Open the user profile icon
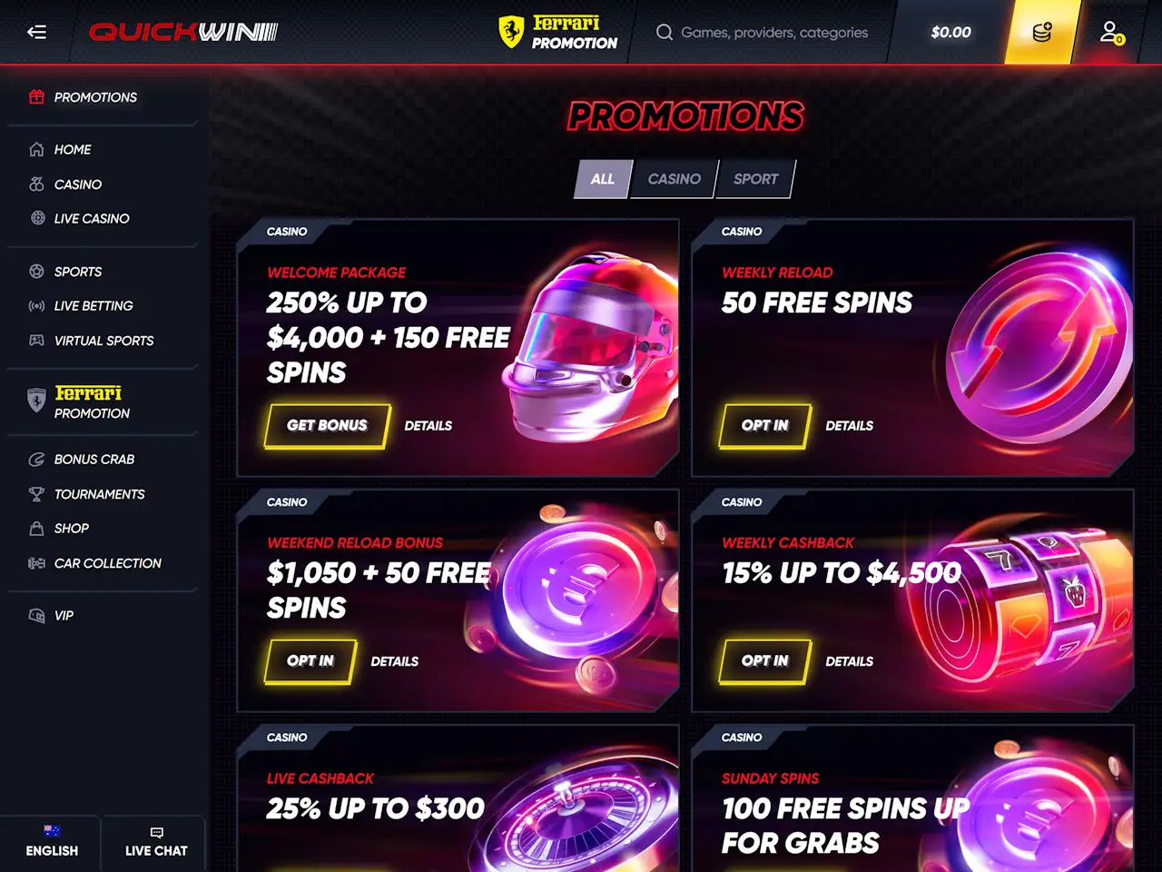This screenshot has height=872, width=1162. pyautogui.click(x=1110, y=33)
